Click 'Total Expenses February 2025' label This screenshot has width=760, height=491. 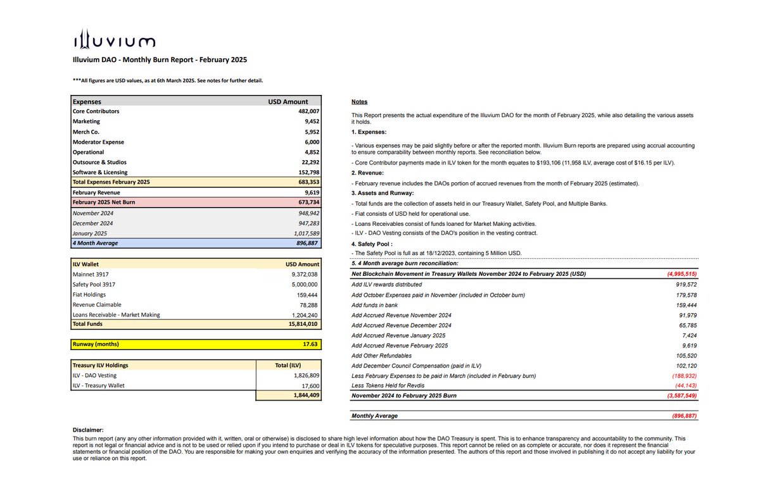coord(112,182)
